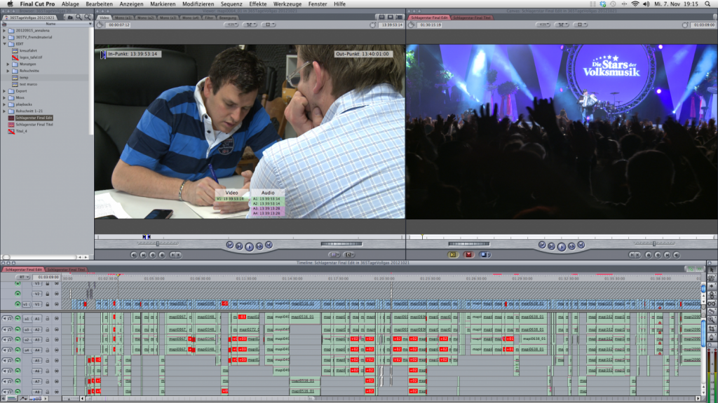
Task: Click the Viewer play button
Action: pos(249,246)
